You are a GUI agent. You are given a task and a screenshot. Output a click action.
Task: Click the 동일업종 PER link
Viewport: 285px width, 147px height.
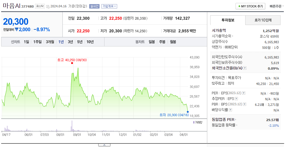223,120
